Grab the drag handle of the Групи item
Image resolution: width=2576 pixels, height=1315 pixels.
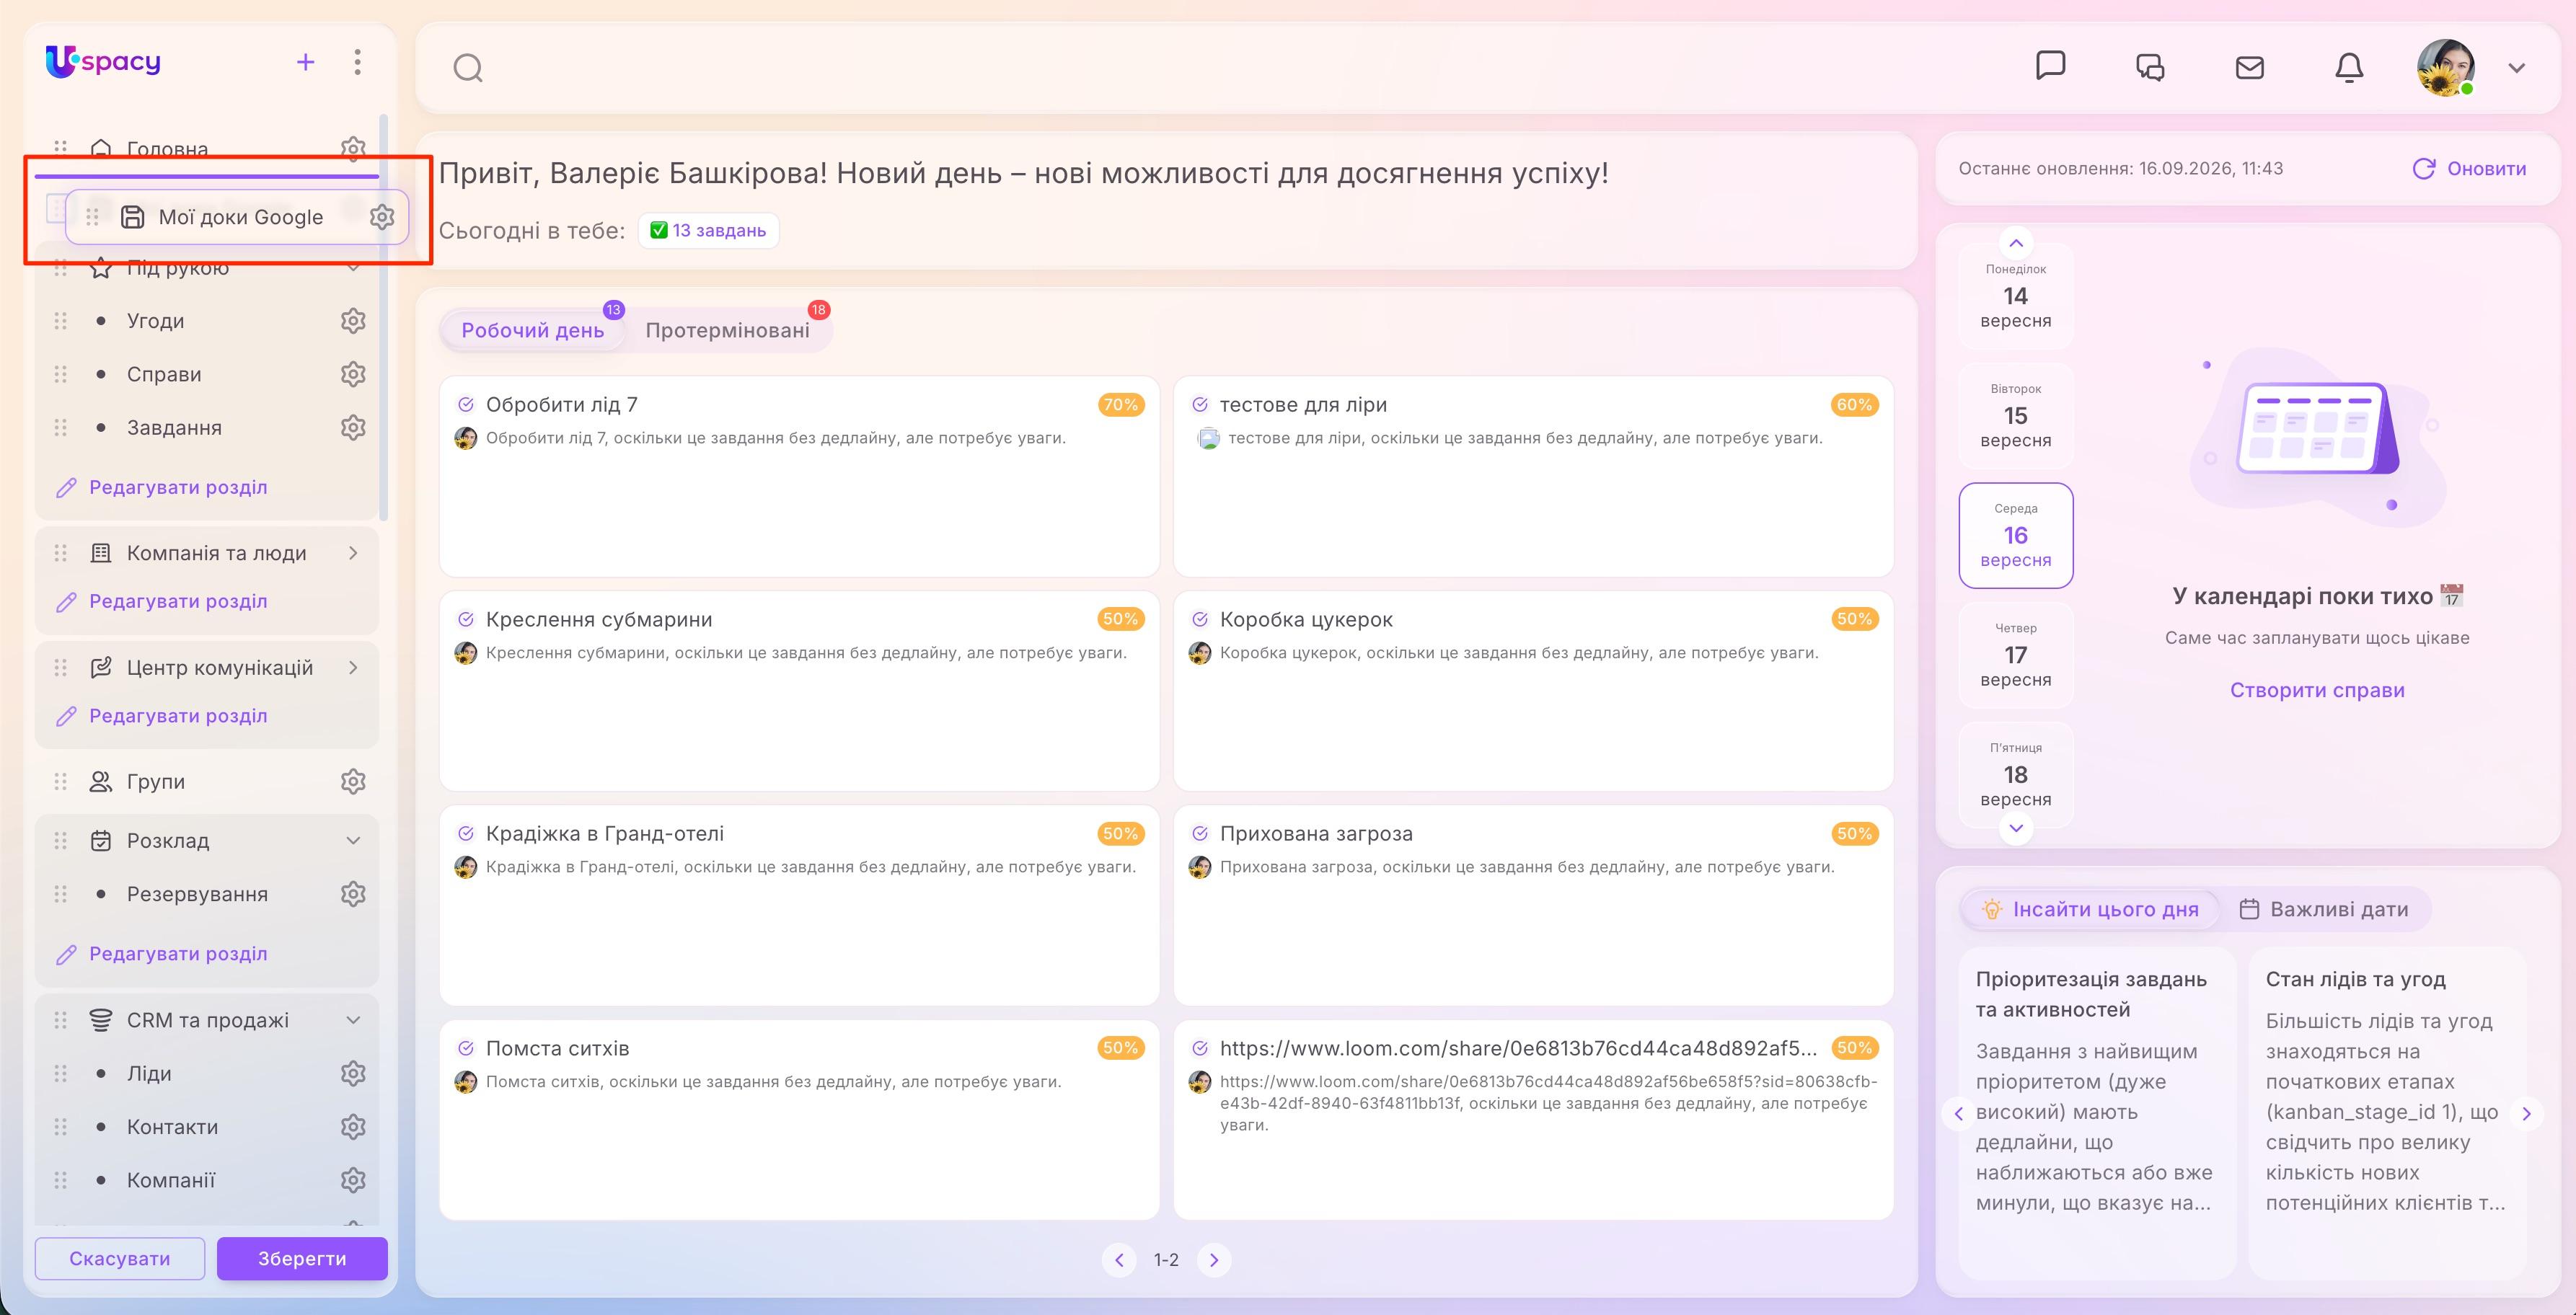pos(61,781)
